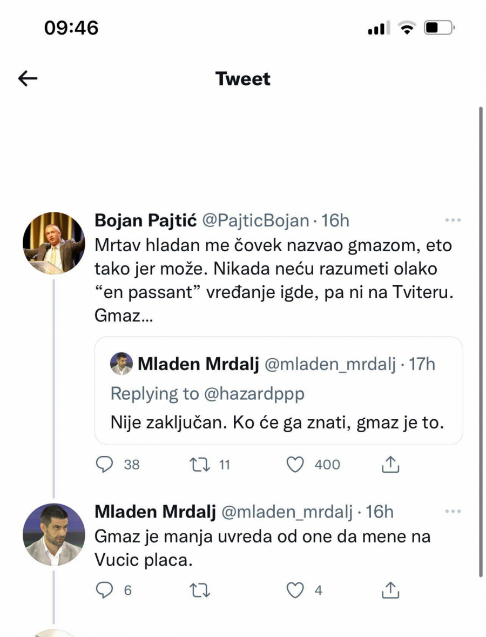The width and height of the screenshot is (486, 637).
Task: Retweet Bojan Pajtić's tweet
Action: (x=200, y=465)
